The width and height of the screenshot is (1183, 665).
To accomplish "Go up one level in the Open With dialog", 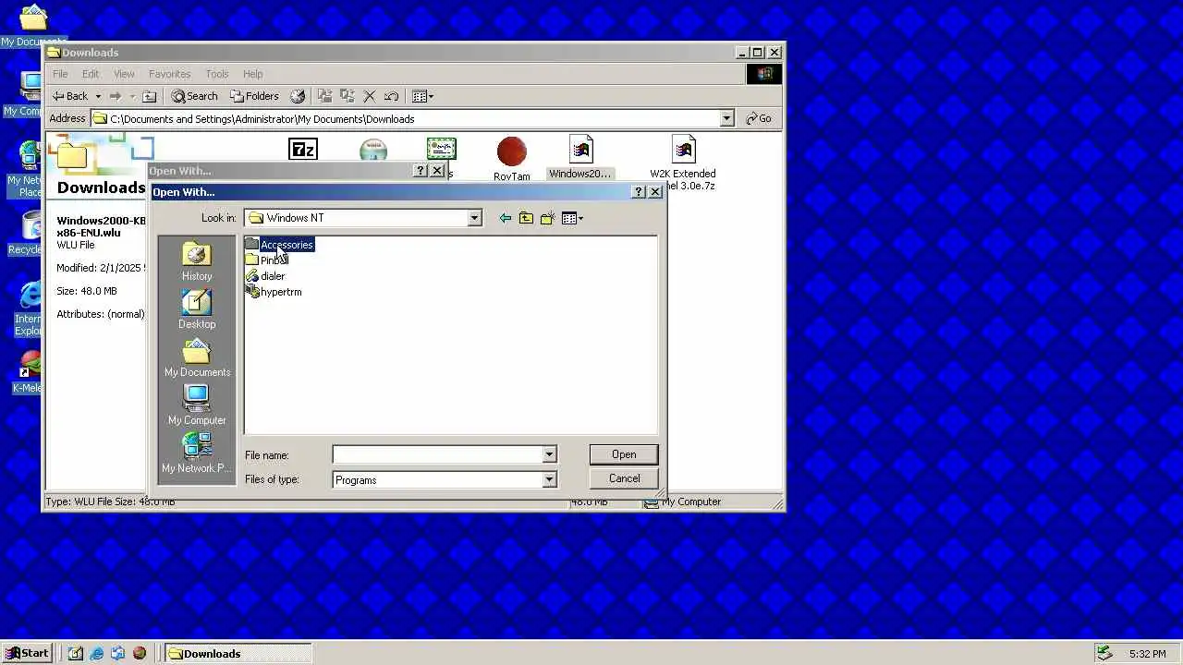I will (x=526, y=218).
